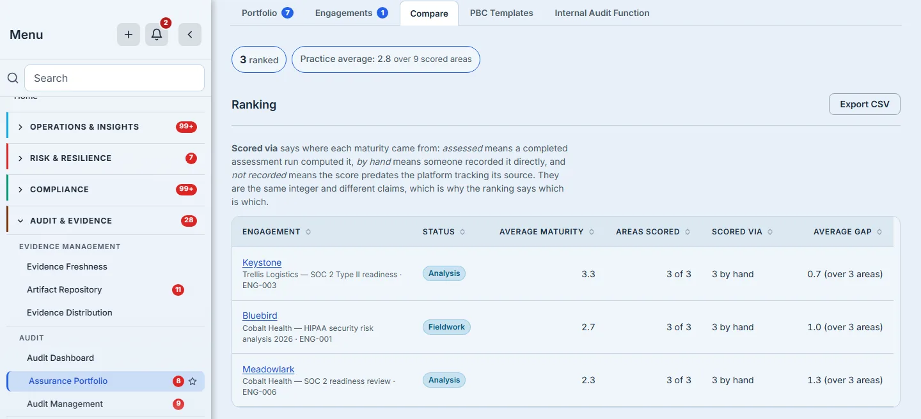Open the Meadowlark engagement link
921x419 pixels.
[268, 369]
